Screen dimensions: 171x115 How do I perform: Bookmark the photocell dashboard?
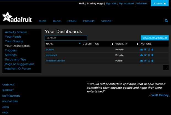[149, 55]
